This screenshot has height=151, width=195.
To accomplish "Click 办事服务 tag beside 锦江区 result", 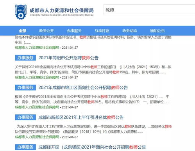I will (25, 87).
